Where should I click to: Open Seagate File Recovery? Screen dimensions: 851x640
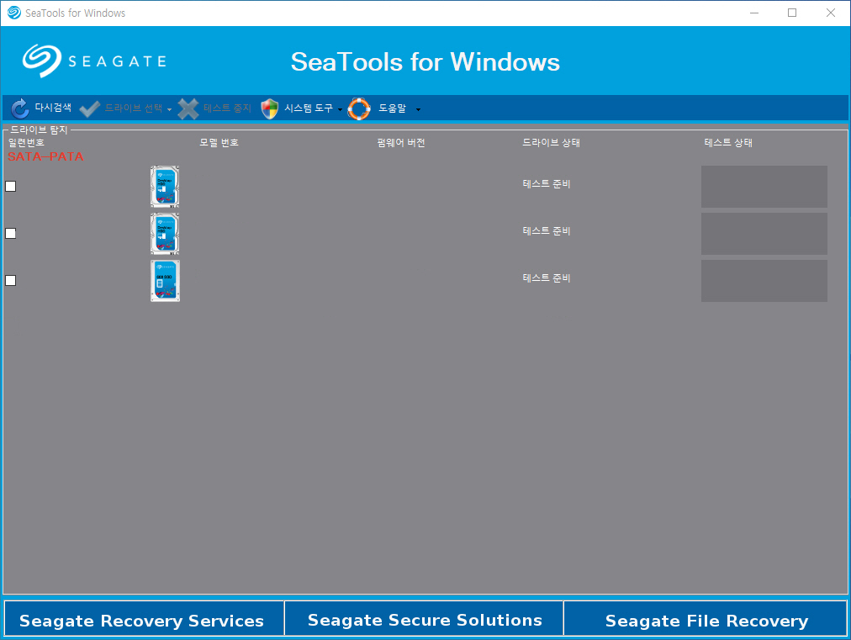(x=705, y=618)
